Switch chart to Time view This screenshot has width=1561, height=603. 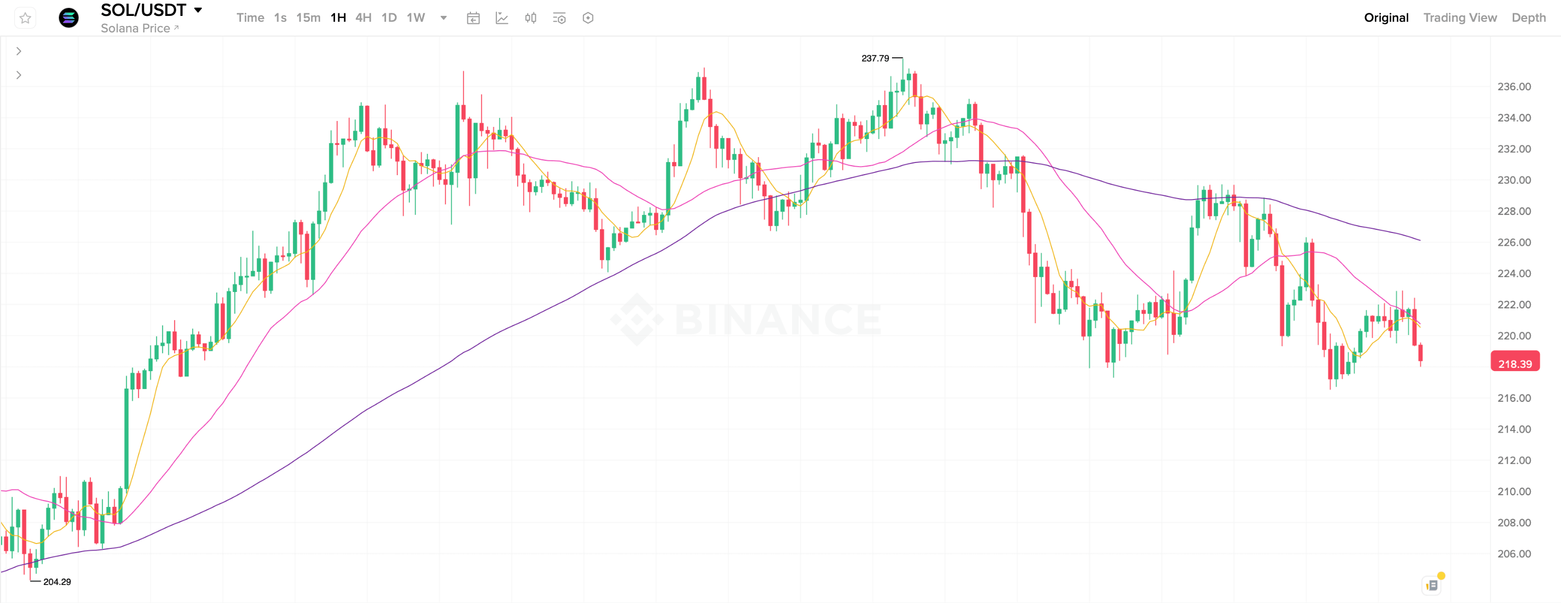coord(250,18)
